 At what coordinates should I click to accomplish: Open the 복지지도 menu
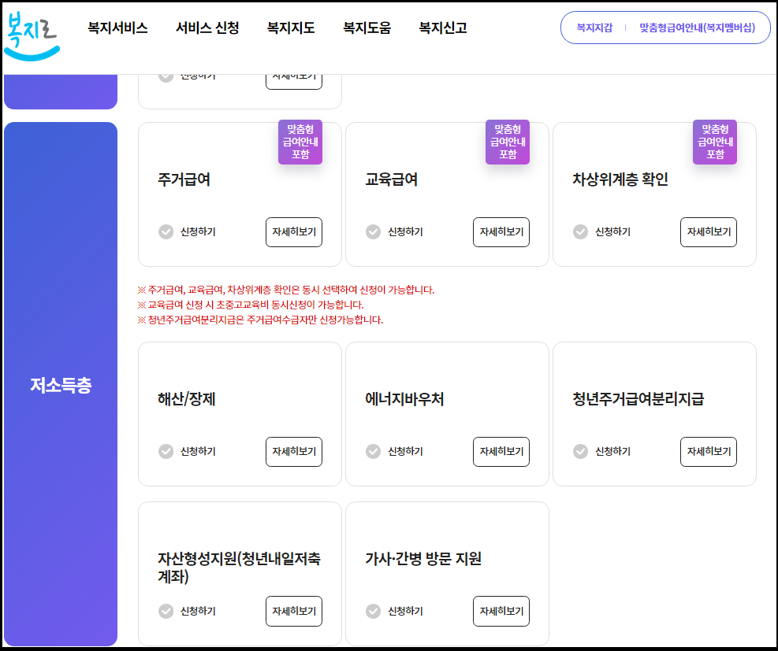pos(290,28)
